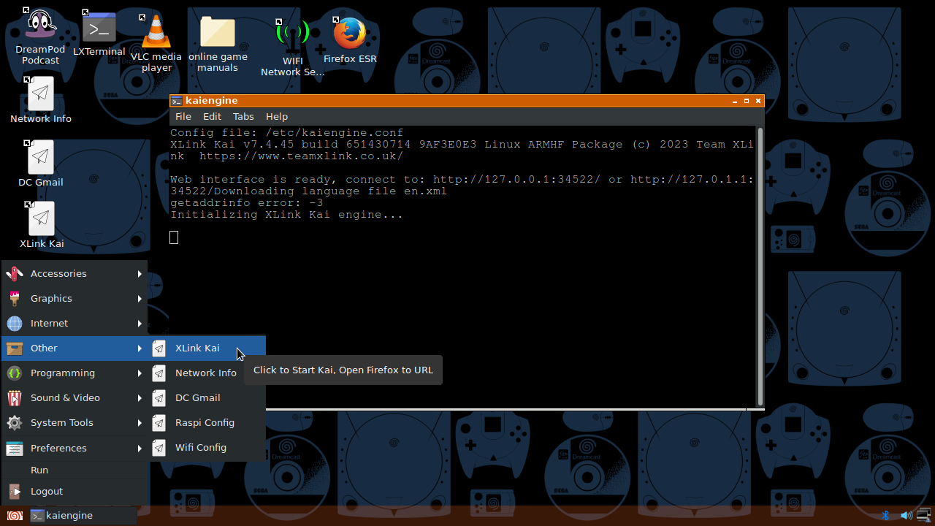Expand the System Tools submenu arrow

(x=140, y=423)
